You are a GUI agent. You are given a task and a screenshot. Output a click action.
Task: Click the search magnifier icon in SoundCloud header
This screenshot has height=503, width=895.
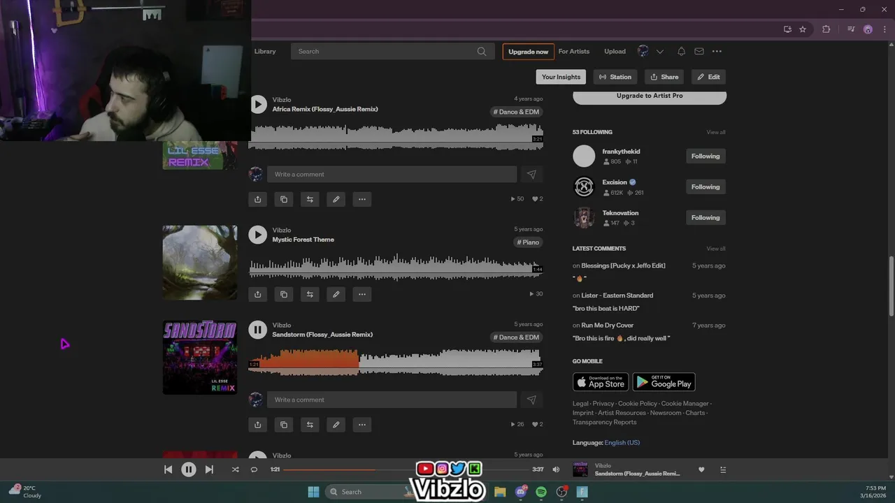click(482, 52)
